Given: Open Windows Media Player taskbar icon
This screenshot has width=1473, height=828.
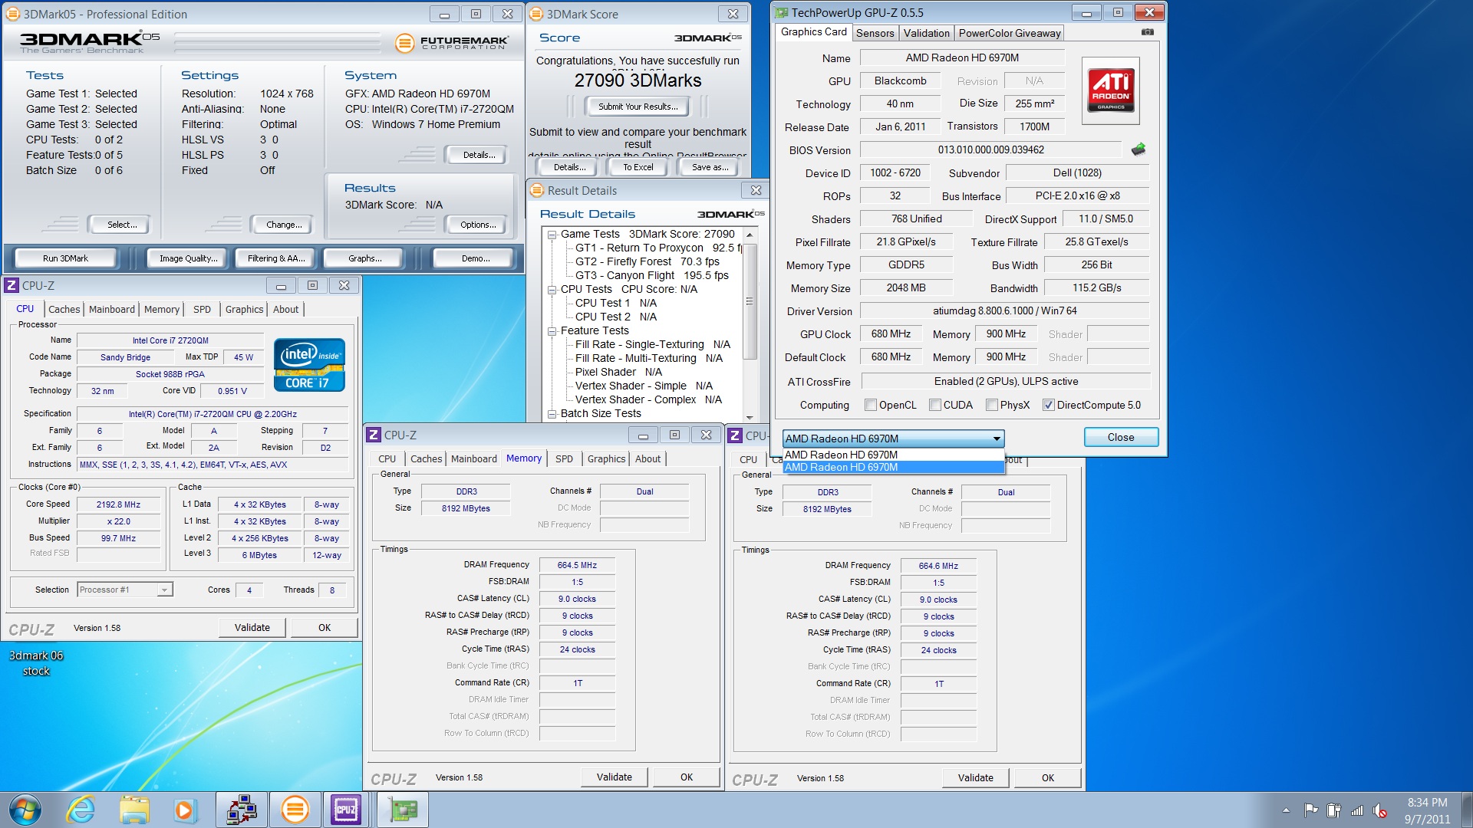Looking at the screenshot, I should 184,810.
